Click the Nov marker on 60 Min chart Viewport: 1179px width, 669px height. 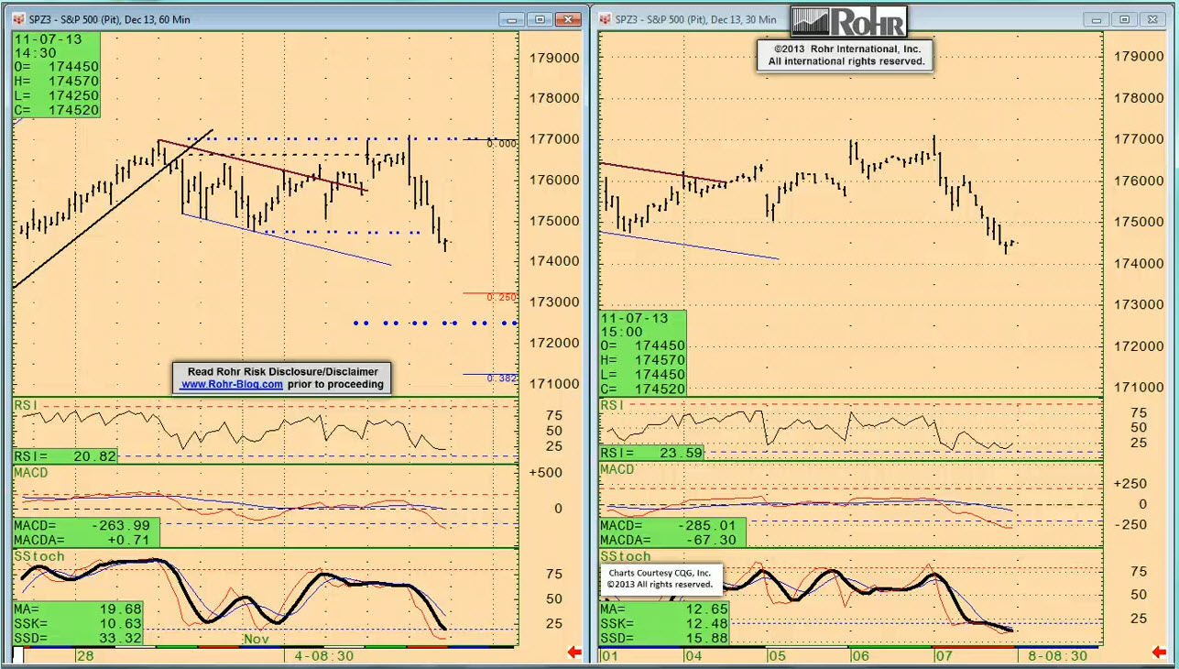(x=256, y=639)
